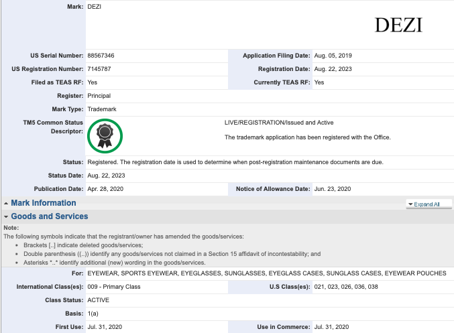Expand the Mark Information section
The height and width of the screenshot is (333, 454).
44,203
